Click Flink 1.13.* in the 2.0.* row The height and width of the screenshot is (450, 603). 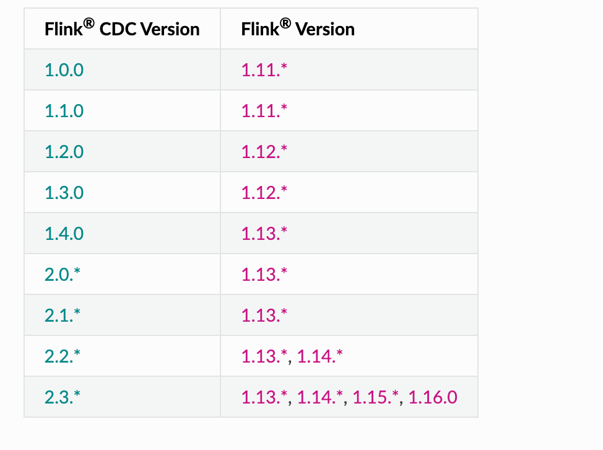[x=264, y=274]
